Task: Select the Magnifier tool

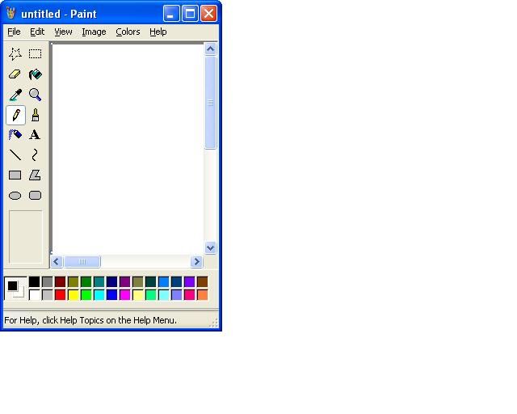Action: [35, 95]
